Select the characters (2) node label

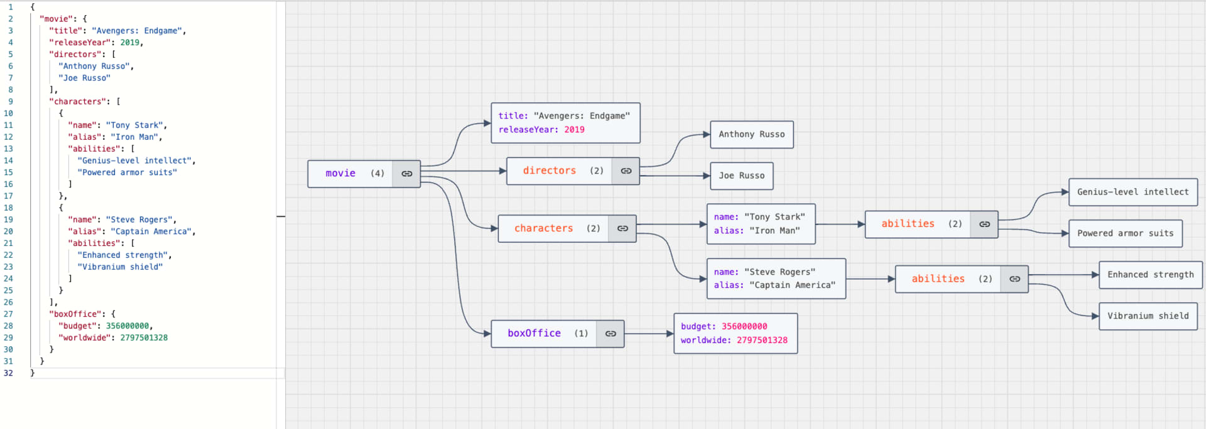coord(557,228)
